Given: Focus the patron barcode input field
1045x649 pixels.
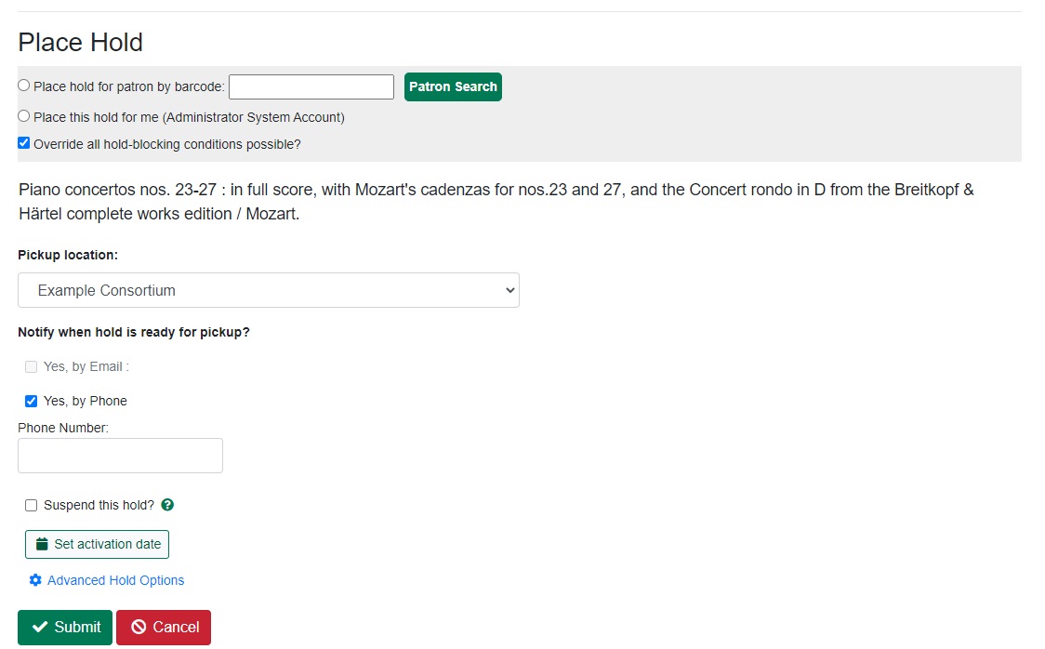Looking at the screenshot, I should 311,86.
